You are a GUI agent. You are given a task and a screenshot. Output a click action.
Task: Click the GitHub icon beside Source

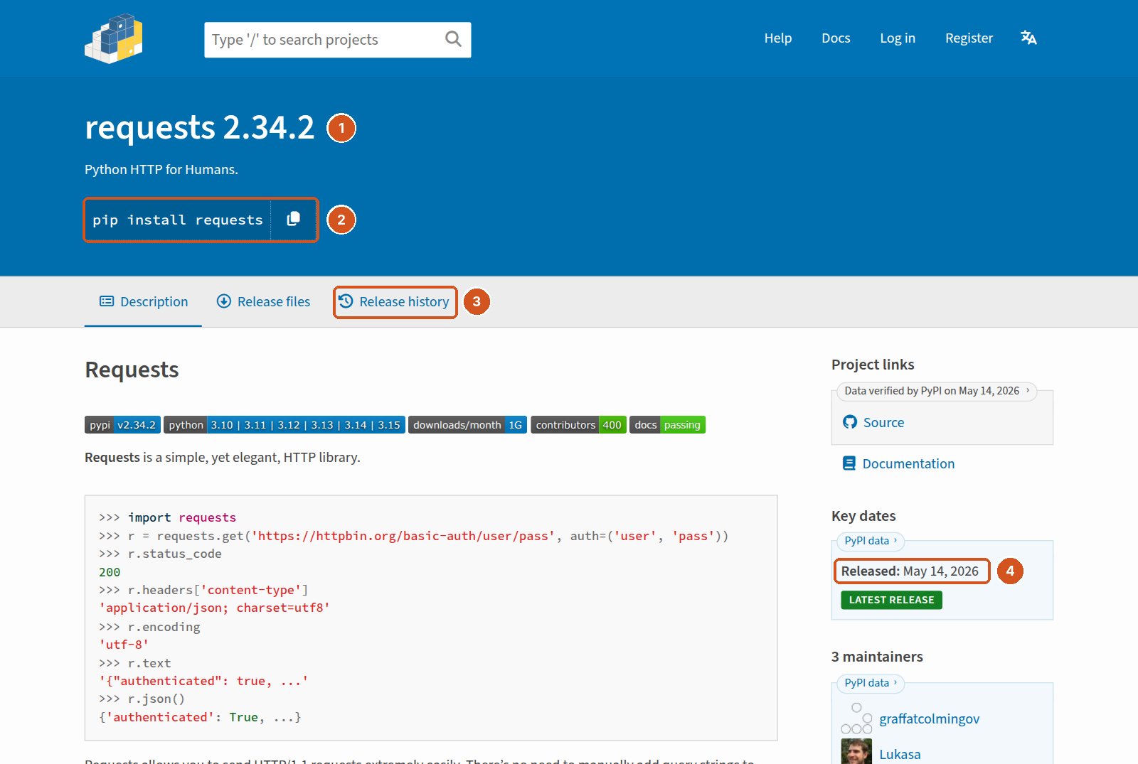pyautogui.click(x=850, y=422)
